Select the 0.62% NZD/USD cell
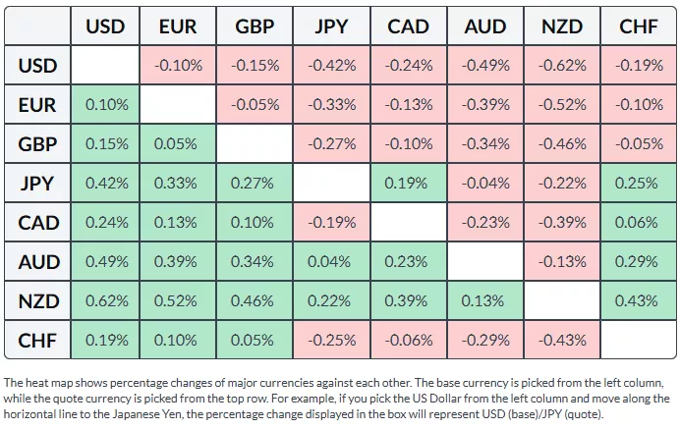680x429 pixels. click(105, 301)
